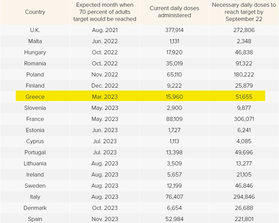Select Hungary's 46,838 necessary doses cell
Screen dimensions: 279x223
(x=244, y=52)
